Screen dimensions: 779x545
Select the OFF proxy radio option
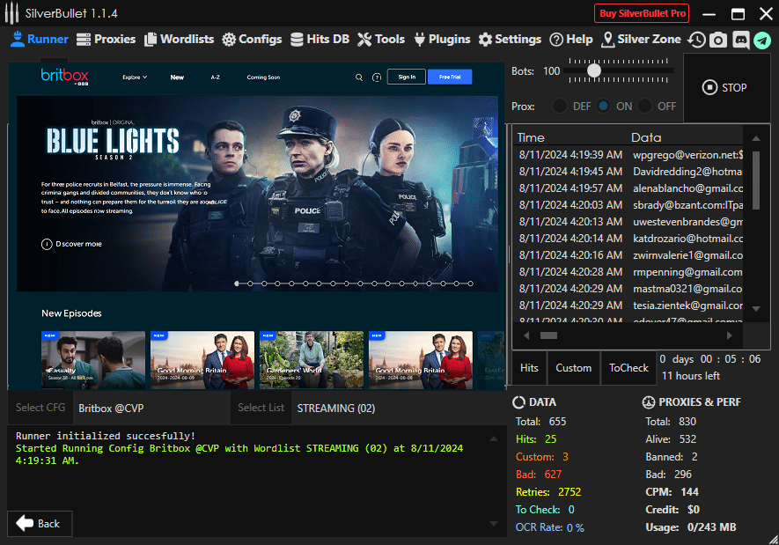[645, 106]
